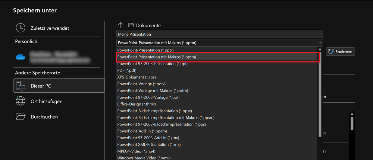Screen dimensions: 373x160
Task: Choose Office-Design (*.thmx) format
Action: click(x=217, y=104)
